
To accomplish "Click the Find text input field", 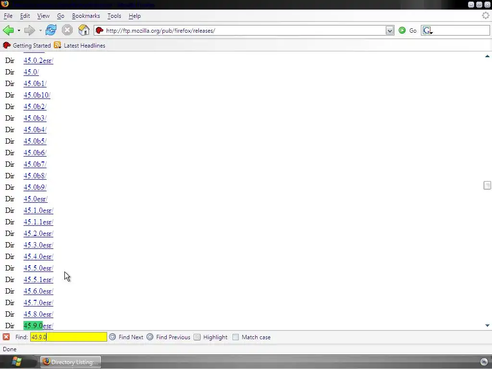I will (68, 337).
